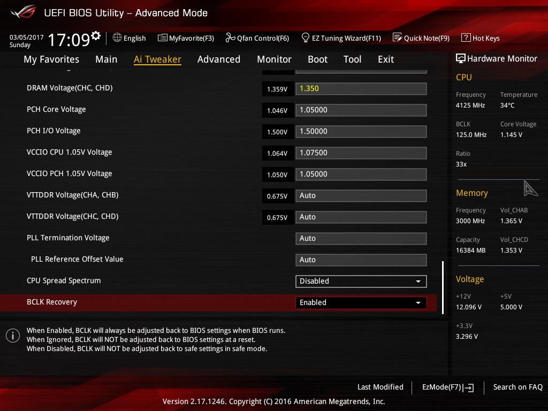Screen dimensions: 548x411
Task: Open BCLK Recovery Enabled dropdown
Action: (361, 303)
